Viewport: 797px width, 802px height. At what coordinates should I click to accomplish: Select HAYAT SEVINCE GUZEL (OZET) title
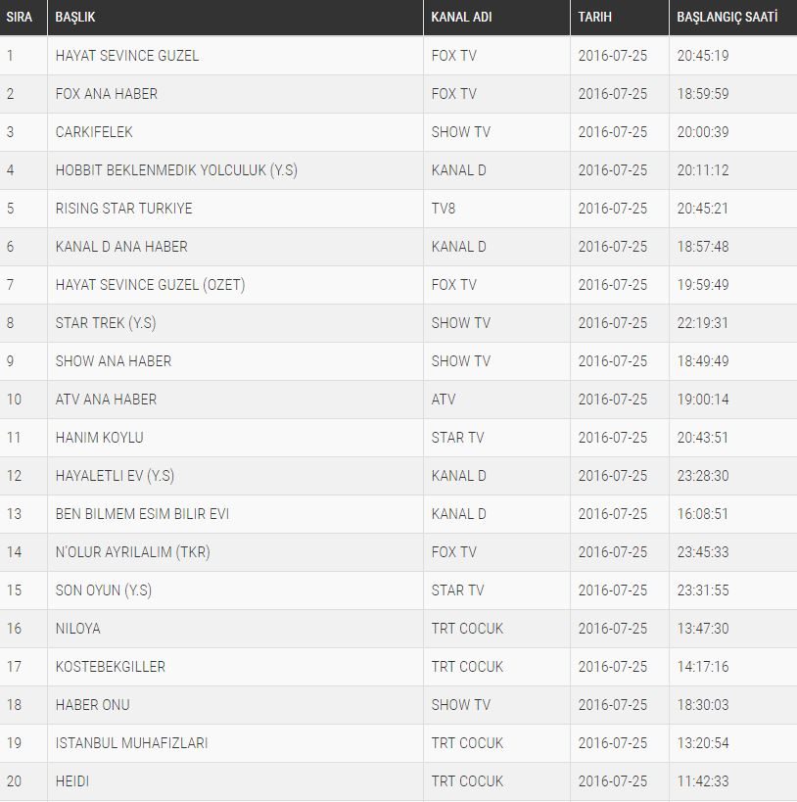click(151, 284)
